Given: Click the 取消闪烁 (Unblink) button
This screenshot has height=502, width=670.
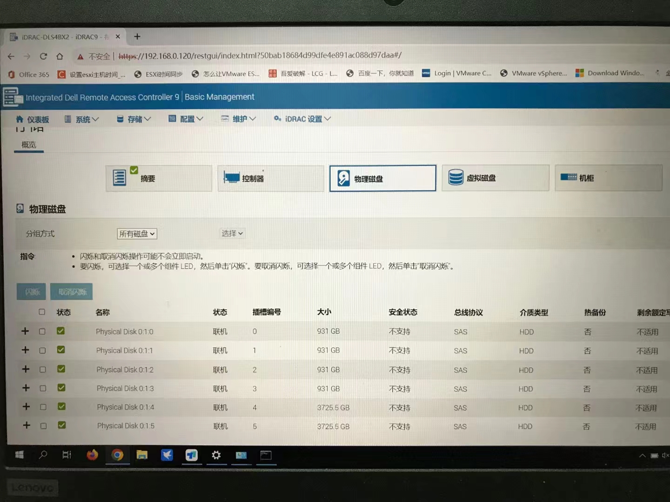Looking at the screenshot, I should 72,292.
